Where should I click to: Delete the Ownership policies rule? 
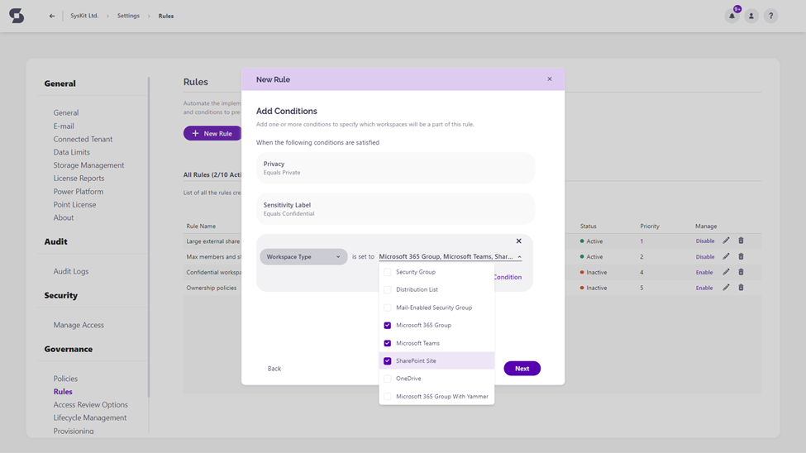coord(741,288)
